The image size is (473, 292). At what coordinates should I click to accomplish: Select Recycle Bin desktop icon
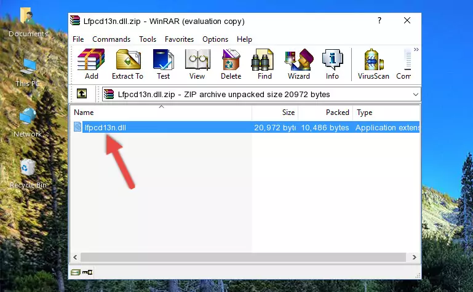[28, 173]
